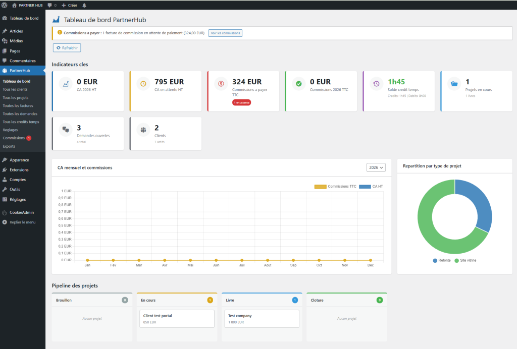Click the Rafraichir button
The width and height of the screenshot is (517, 349).
pos(67,48)
